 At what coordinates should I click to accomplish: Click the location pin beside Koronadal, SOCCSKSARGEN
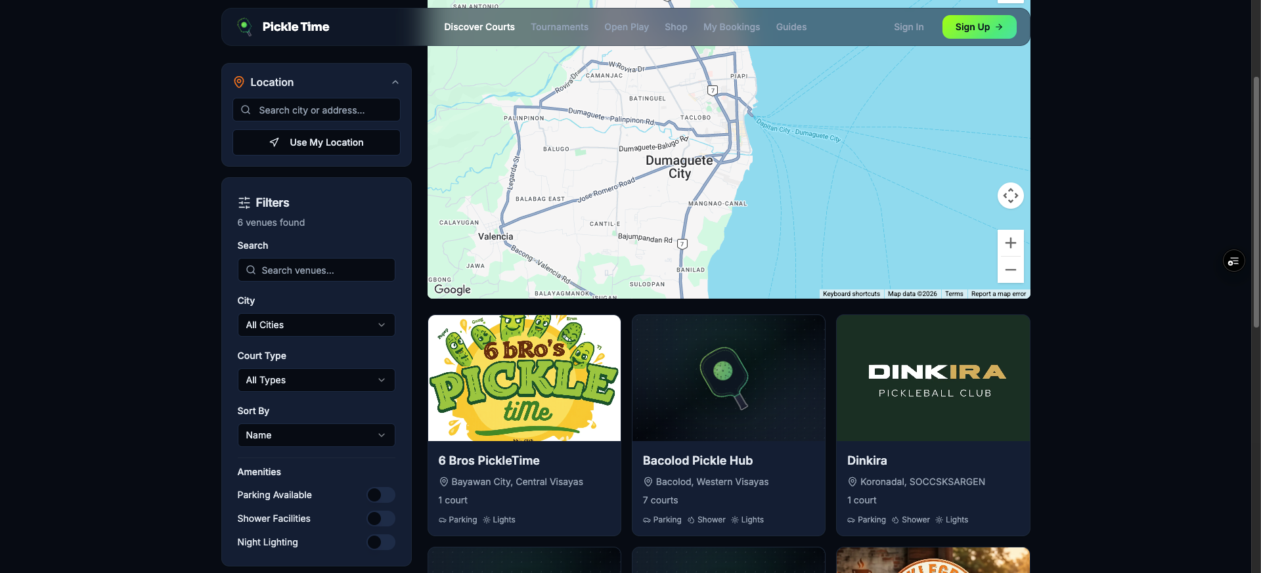point(852,482)
